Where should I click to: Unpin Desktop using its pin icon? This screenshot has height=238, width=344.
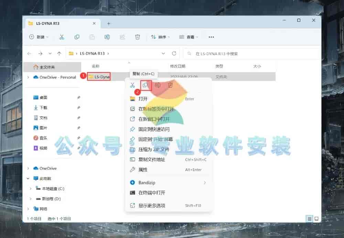click(78, 98)
